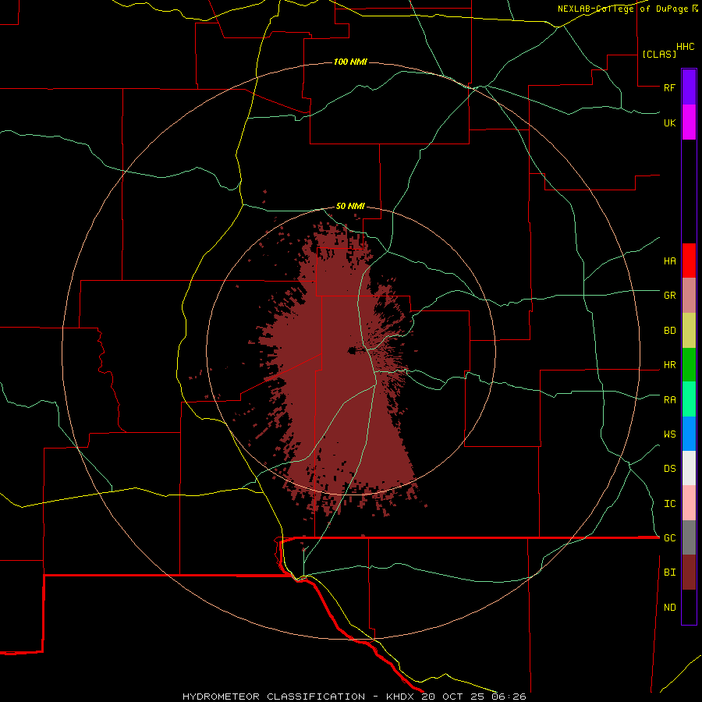Click the "WS" legend label
The width and height of the screenshot is (702, 702).
pyautogui.click(x=669, y=434)
